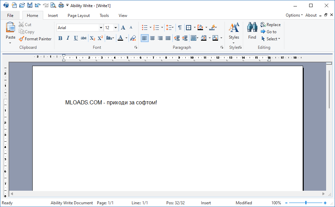Switch to the Tools tab
This screenshot has width=335, height=207.
click(104, 15)
